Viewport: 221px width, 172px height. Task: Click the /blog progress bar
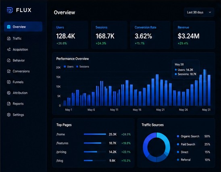click(x=95, y=161)
